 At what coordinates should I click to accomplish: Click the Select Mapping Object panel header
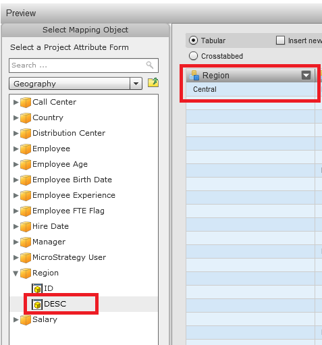point(85,30)
